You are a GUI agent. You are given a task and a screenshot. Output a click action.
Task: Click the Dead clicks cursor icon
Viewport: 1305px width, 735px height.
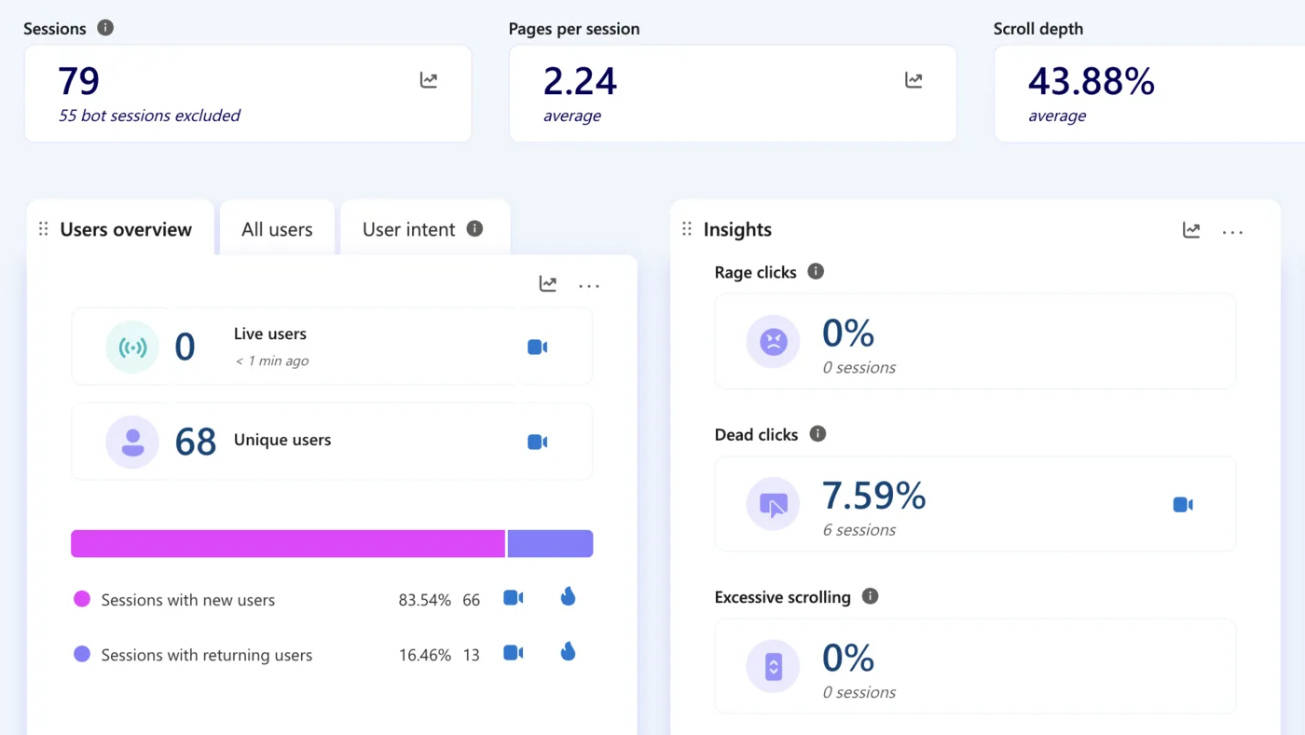click(773, 504)
